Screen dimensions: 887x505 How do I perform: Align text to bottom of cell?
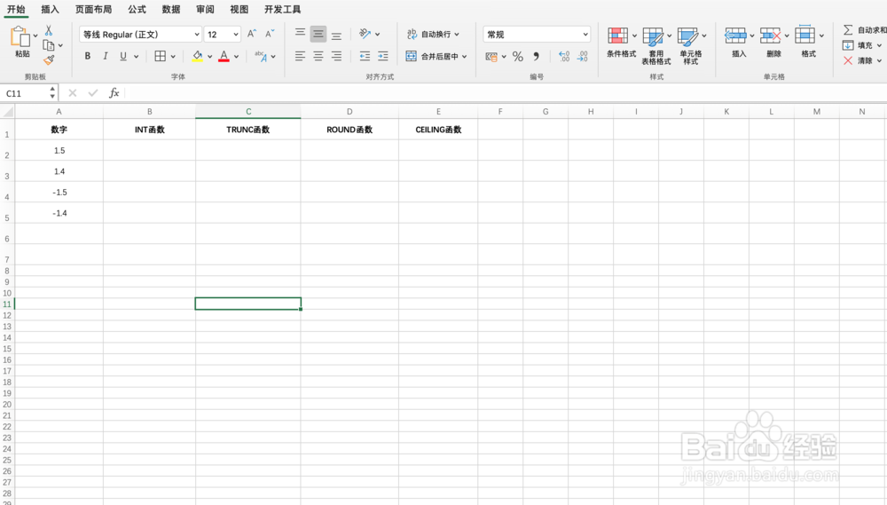336,34
